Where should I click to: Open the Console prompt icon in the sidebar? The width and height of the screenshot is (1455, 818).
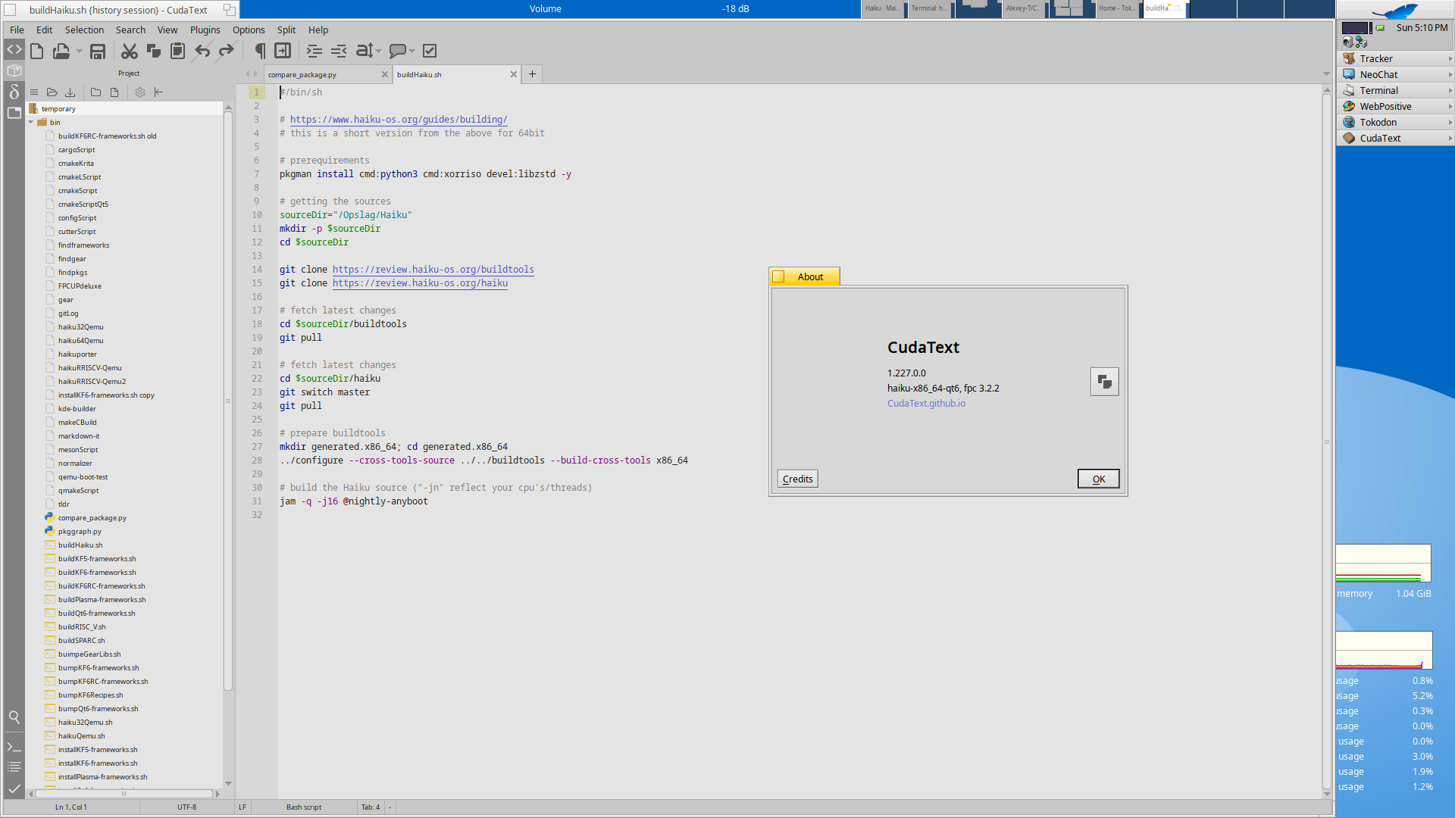[14, 747]
